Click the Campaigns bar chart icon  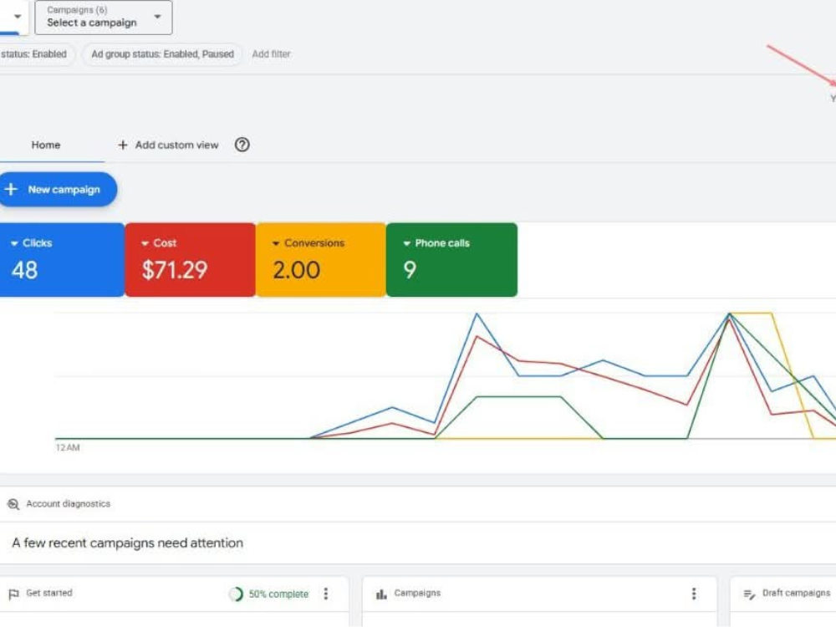click(381, 594)
